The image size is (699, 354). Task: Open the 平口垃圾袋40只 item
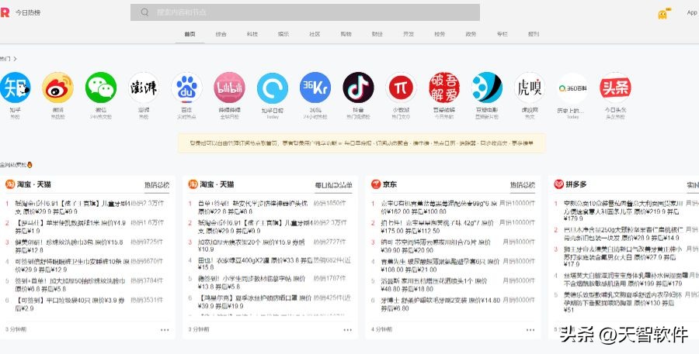(x=71, y=304)
